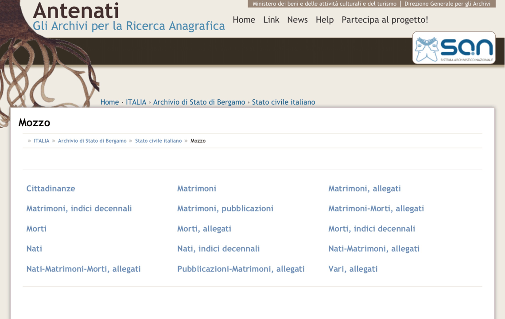Select Matrimoni, indici decennali
The width and height of the screenshot is (505, 319).
pos(79,209)
